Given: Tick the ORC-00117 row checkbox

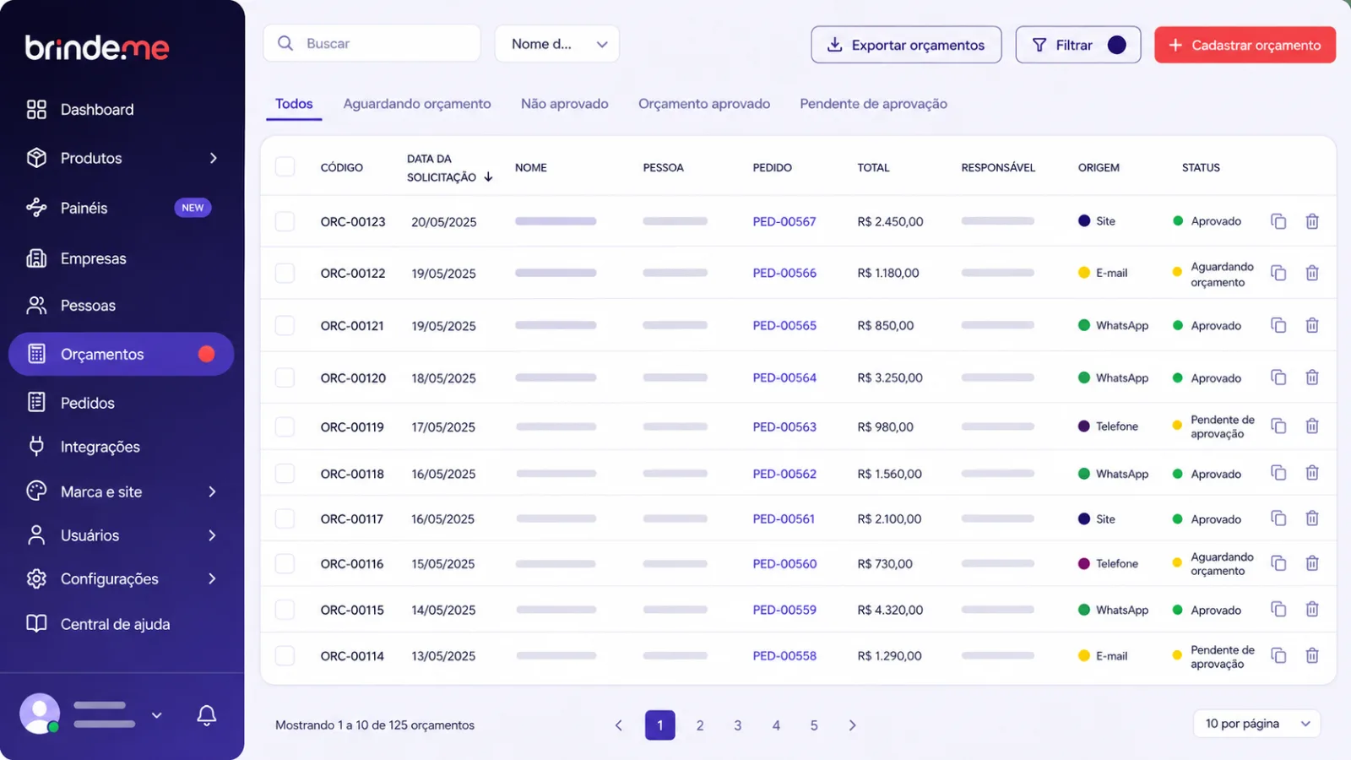Looking at the screenshot, I should tap(285, 518).
